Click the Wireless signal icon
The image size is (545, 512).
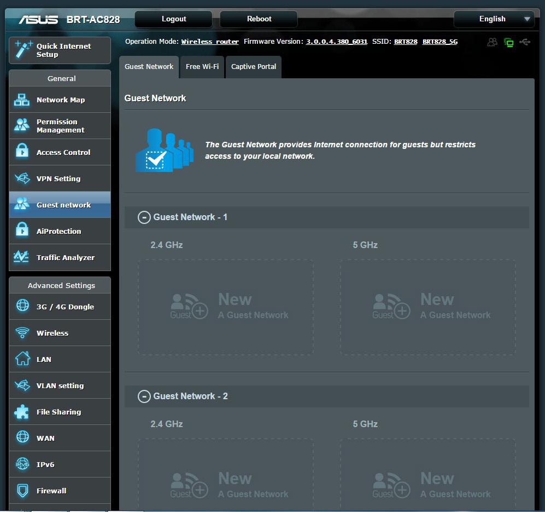coord(22,332)
